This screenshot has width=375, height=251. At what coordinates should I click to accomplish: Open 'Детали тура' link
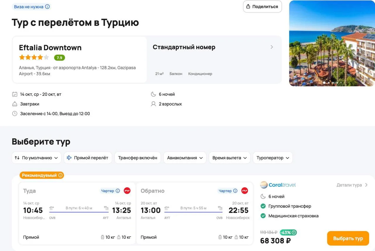352,185
